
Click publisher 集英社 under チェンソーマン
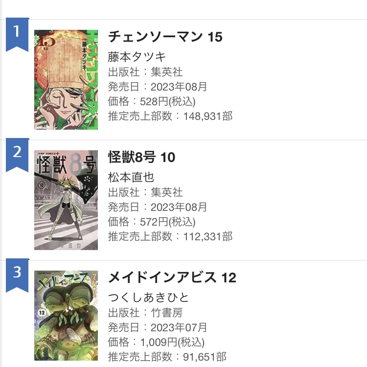point(167,72)
